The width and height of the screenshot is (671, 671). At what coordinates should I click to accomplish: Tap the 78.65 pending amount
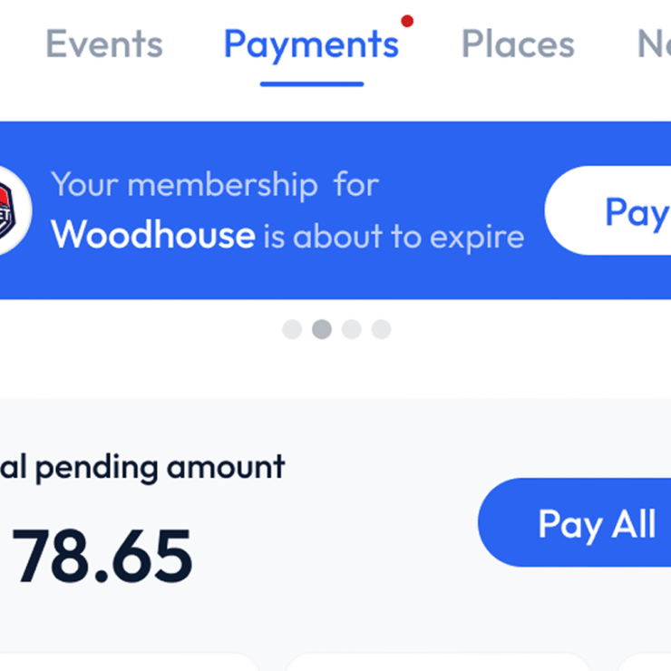click(x=102, y=556)
